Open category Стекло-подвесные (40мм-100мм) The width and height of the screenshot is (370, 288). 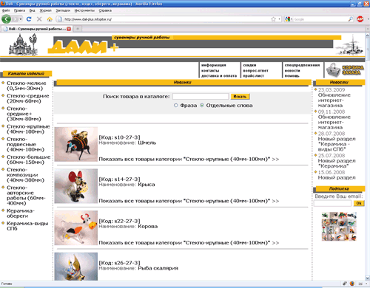click(x=25, y=144)
